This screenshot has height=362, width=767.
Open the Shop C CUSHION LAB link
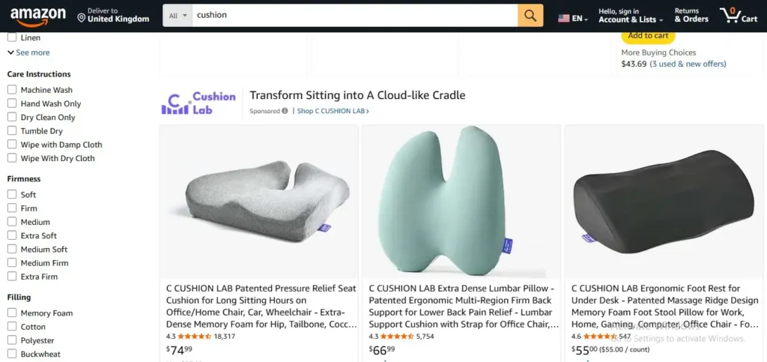pyautogui.click(x=333, y=111)
